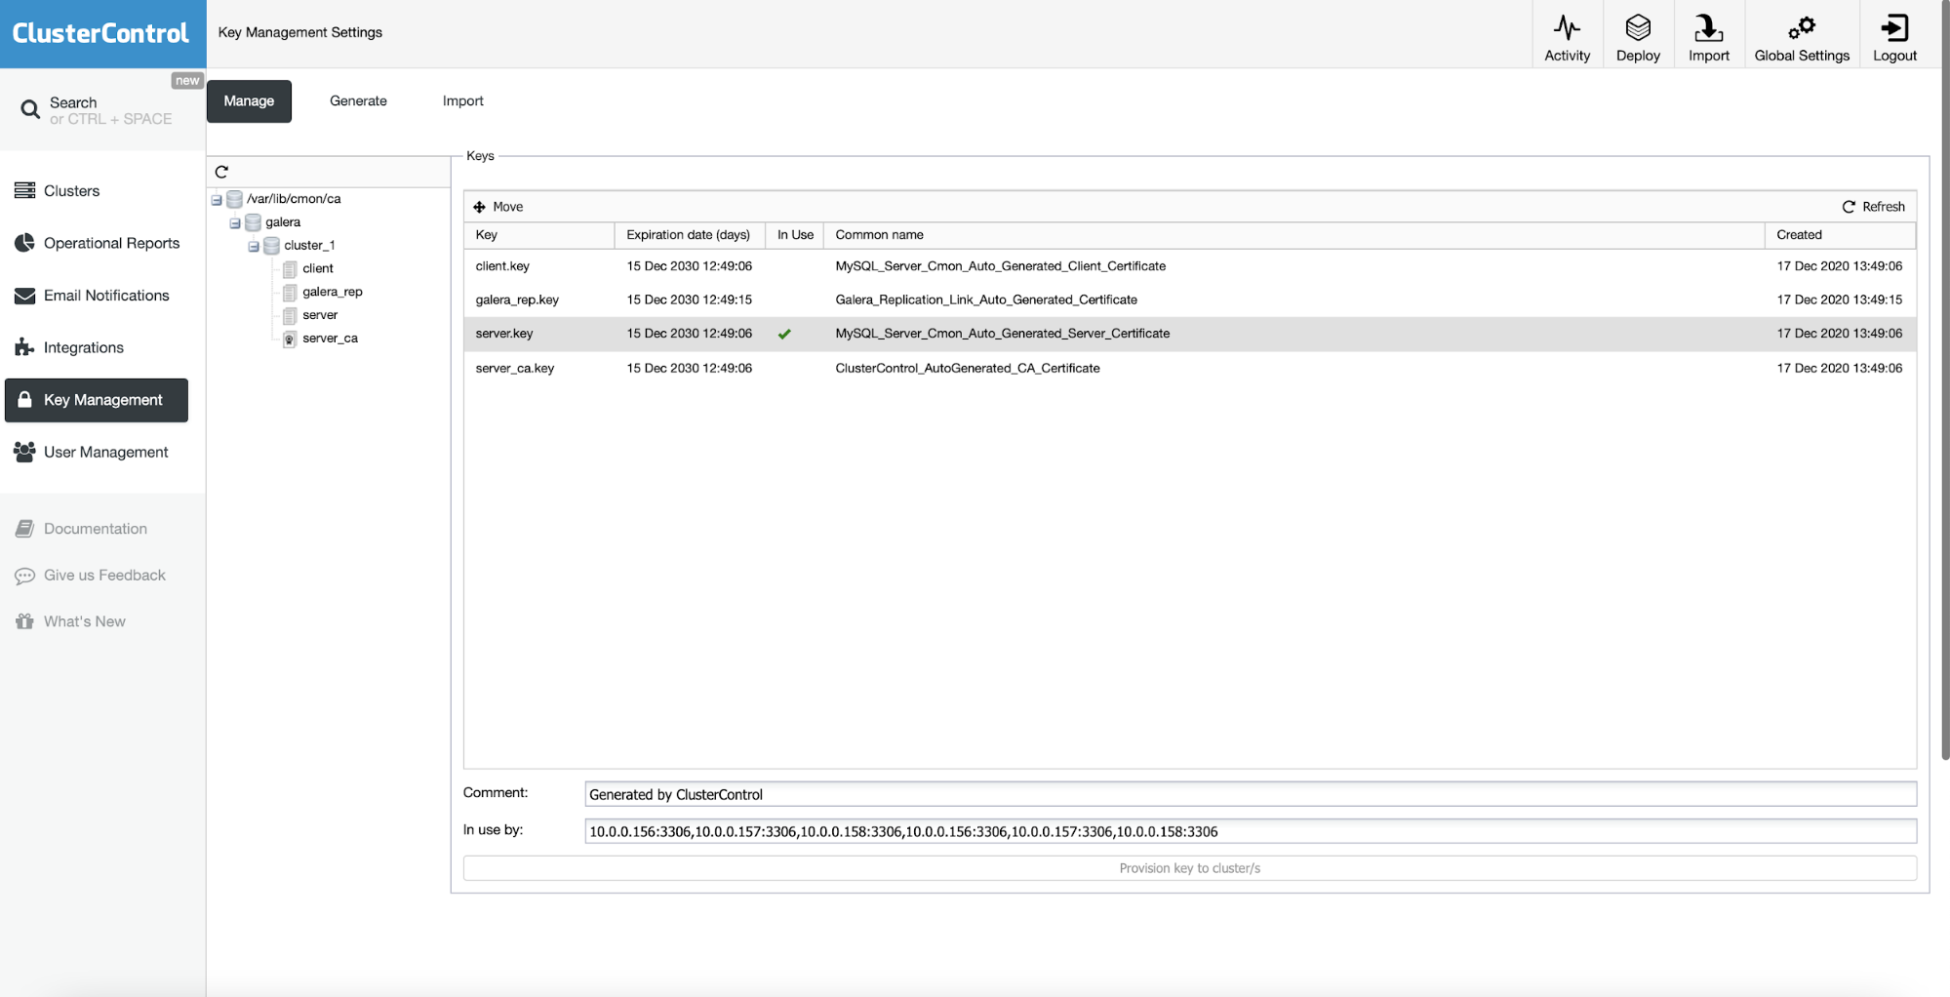
Task: Open the What's New link
Action: point(84,621)
